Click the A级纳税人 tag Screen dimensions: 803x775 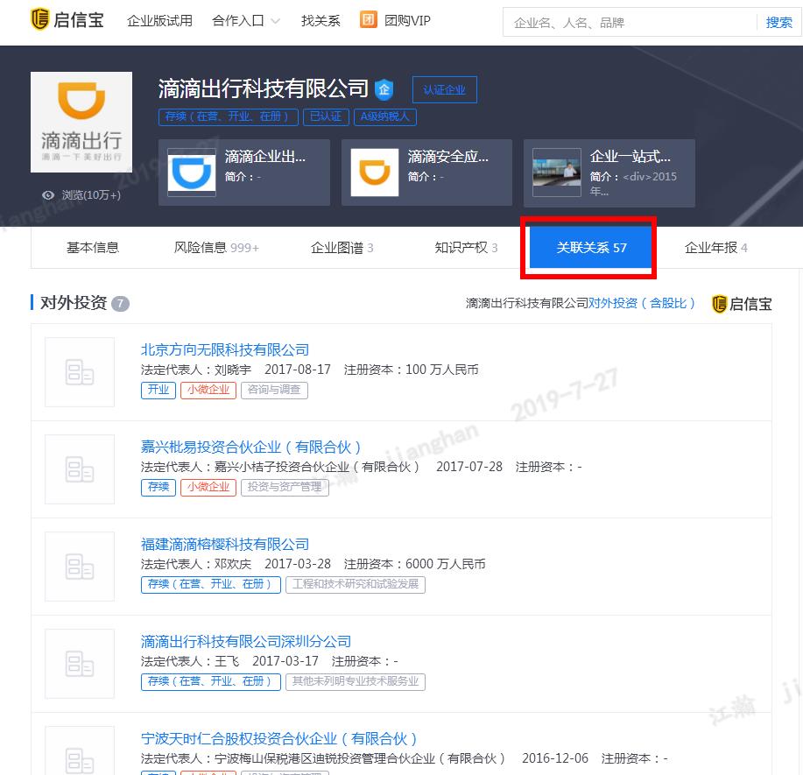385,116
